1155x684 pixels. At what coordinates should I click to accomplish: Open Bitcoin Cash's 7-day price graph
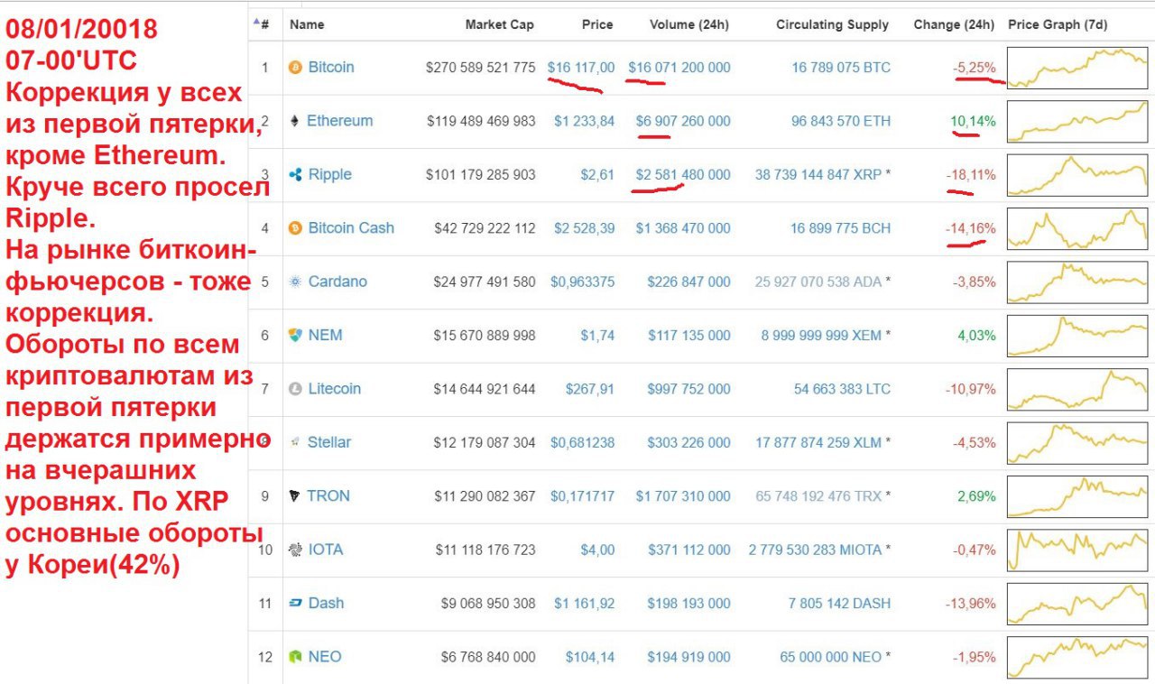1078,228
